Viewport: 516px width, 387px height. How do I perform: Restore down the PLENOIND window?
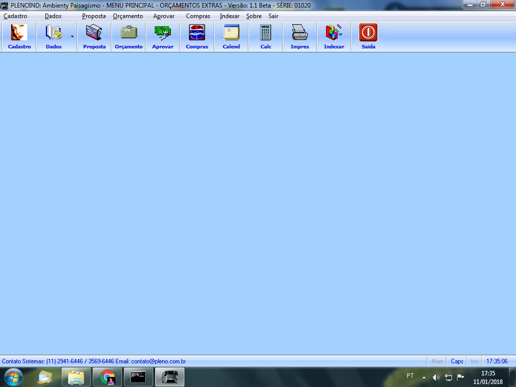483,5
